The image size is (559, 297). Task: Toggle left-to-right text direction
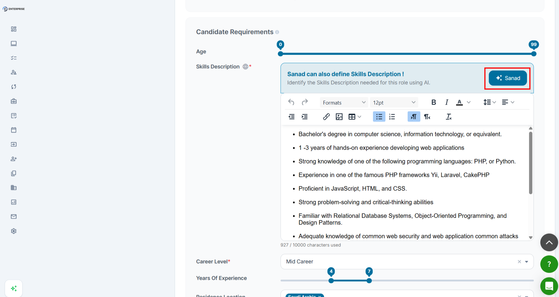(414, 117)
